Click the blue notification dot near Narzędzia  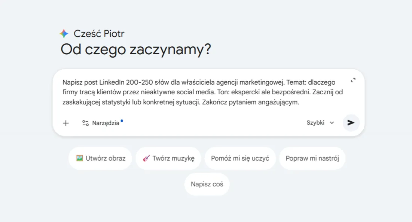[122, 121]
